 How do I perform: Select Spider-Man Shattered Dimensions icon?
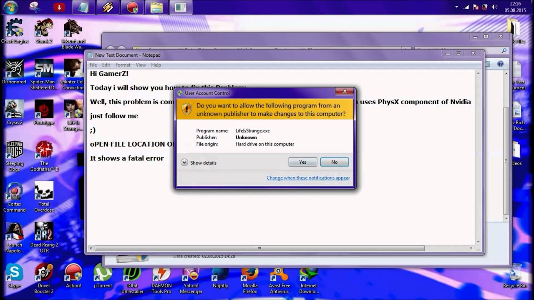click(44, 75)
